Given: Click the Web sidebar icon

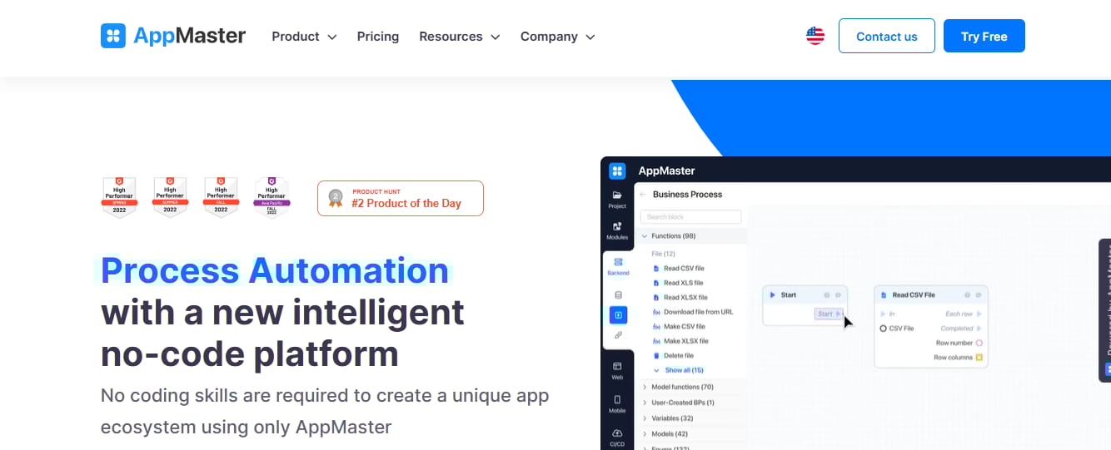Looking at the screenshot, I should 617,366.
